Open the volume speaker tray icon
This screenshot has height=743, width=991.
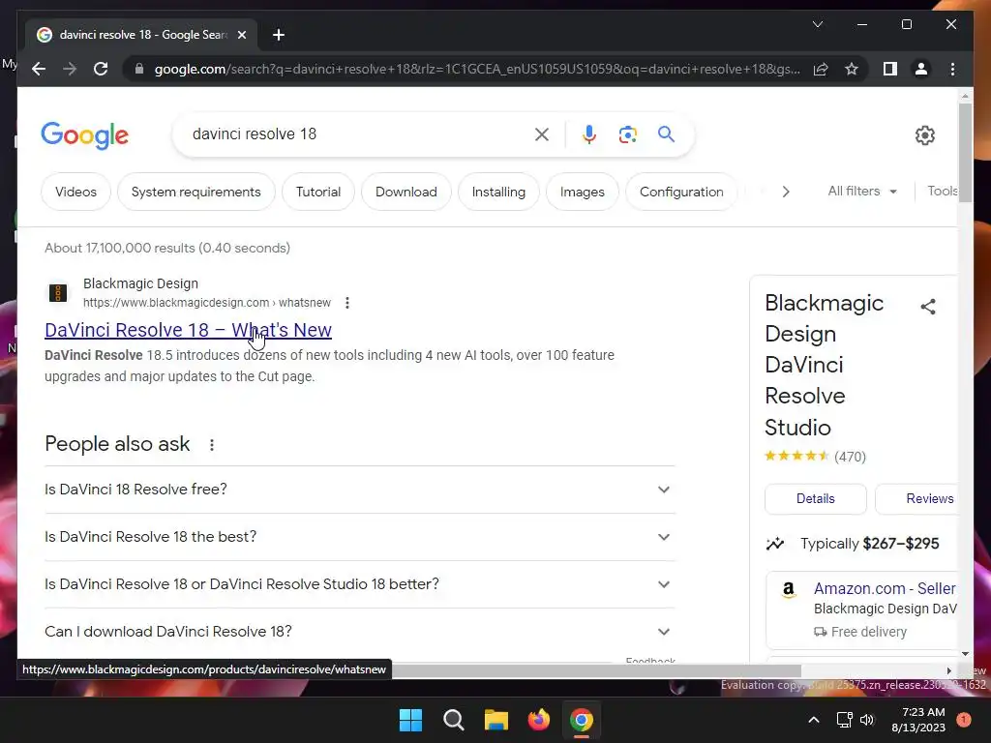(867, 720)
